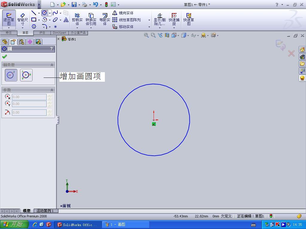Open SolidWorks Resources home pane
This screenshot has height=229, width=306.
[x=302, y=50]
